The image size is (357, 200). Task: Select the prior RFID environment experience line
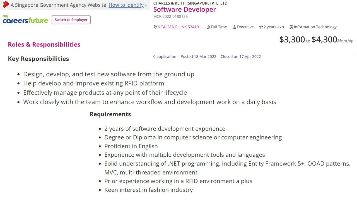(178, 181)
